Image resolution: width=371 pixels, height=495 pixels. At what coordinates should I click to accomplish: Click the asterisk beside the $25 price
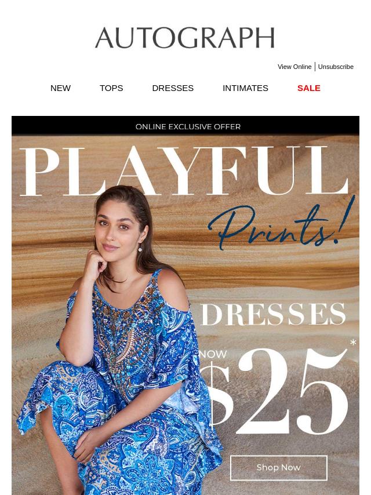(353, 342)
